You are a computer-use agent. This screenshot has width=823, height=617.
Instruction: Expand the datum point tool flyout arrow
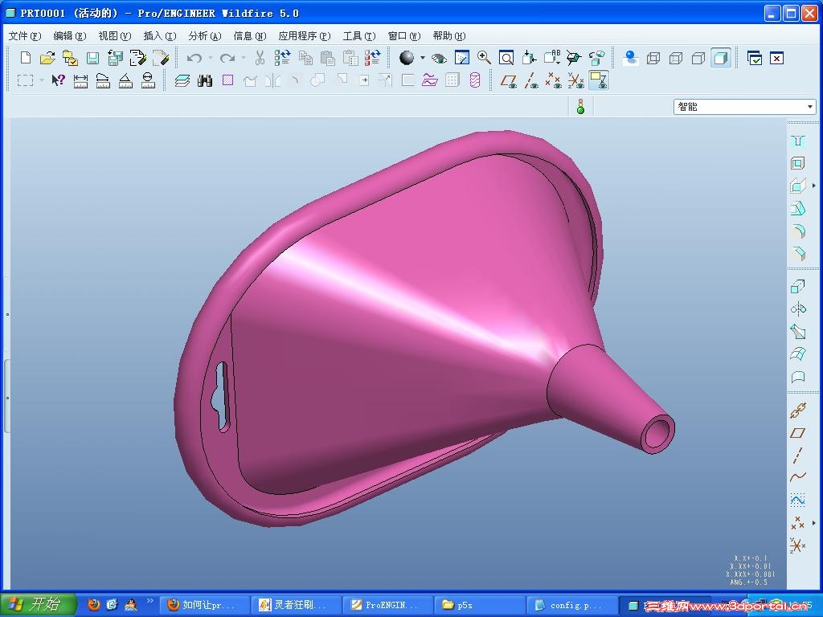814,522
